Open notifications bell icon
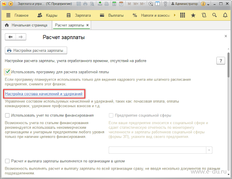This screenshot has width=232, height=179. tap(225, 15)
